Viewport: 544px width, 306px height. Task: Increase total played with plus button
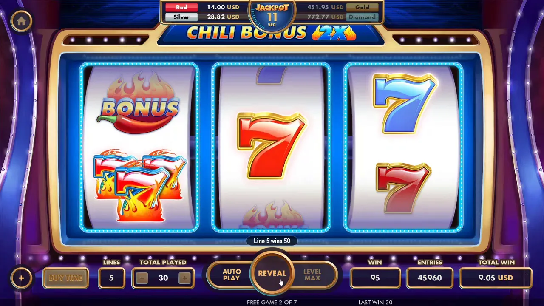[184, 278]
